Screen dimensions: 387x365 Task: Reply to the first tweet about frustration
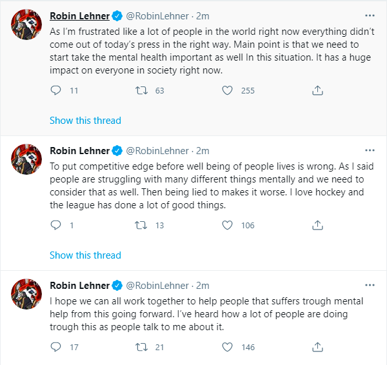click(55, 91)
